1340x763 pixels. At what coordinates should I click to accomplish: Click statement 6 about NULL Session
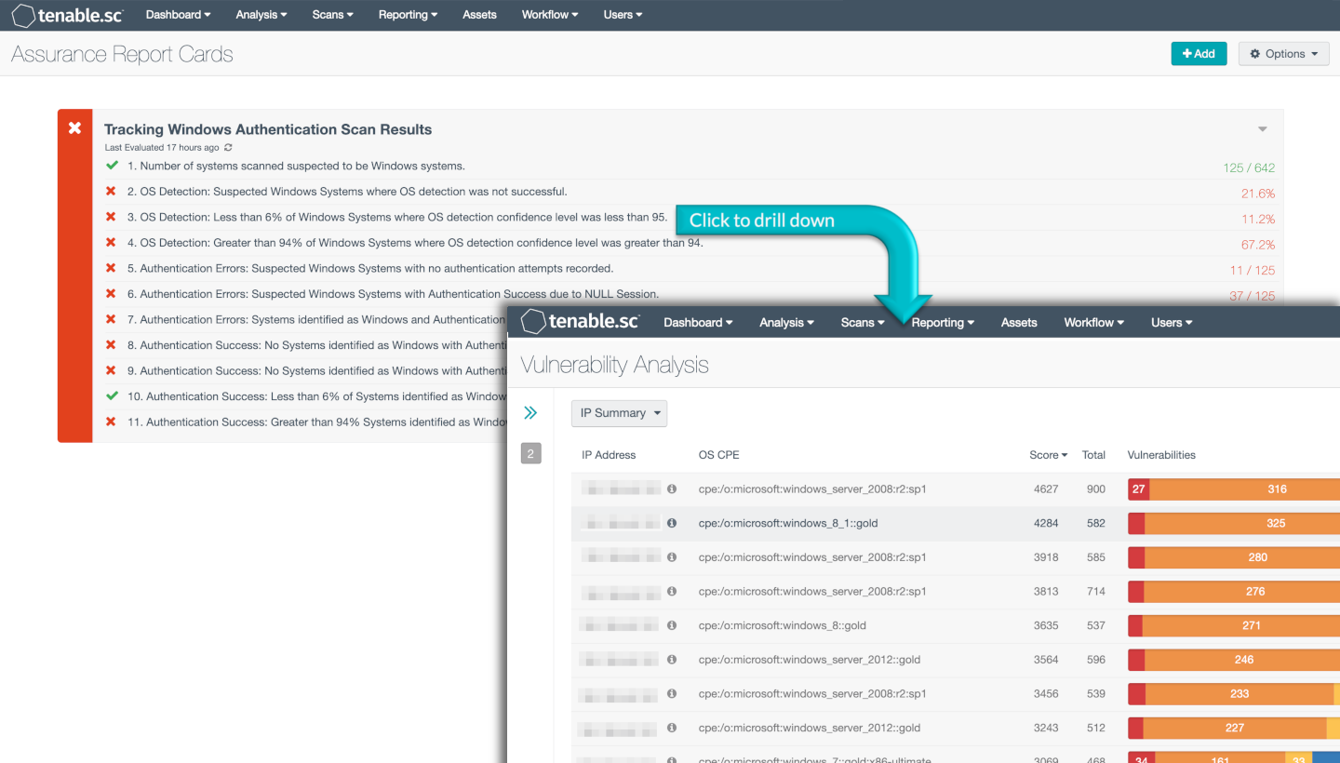[x=393, y=294]
